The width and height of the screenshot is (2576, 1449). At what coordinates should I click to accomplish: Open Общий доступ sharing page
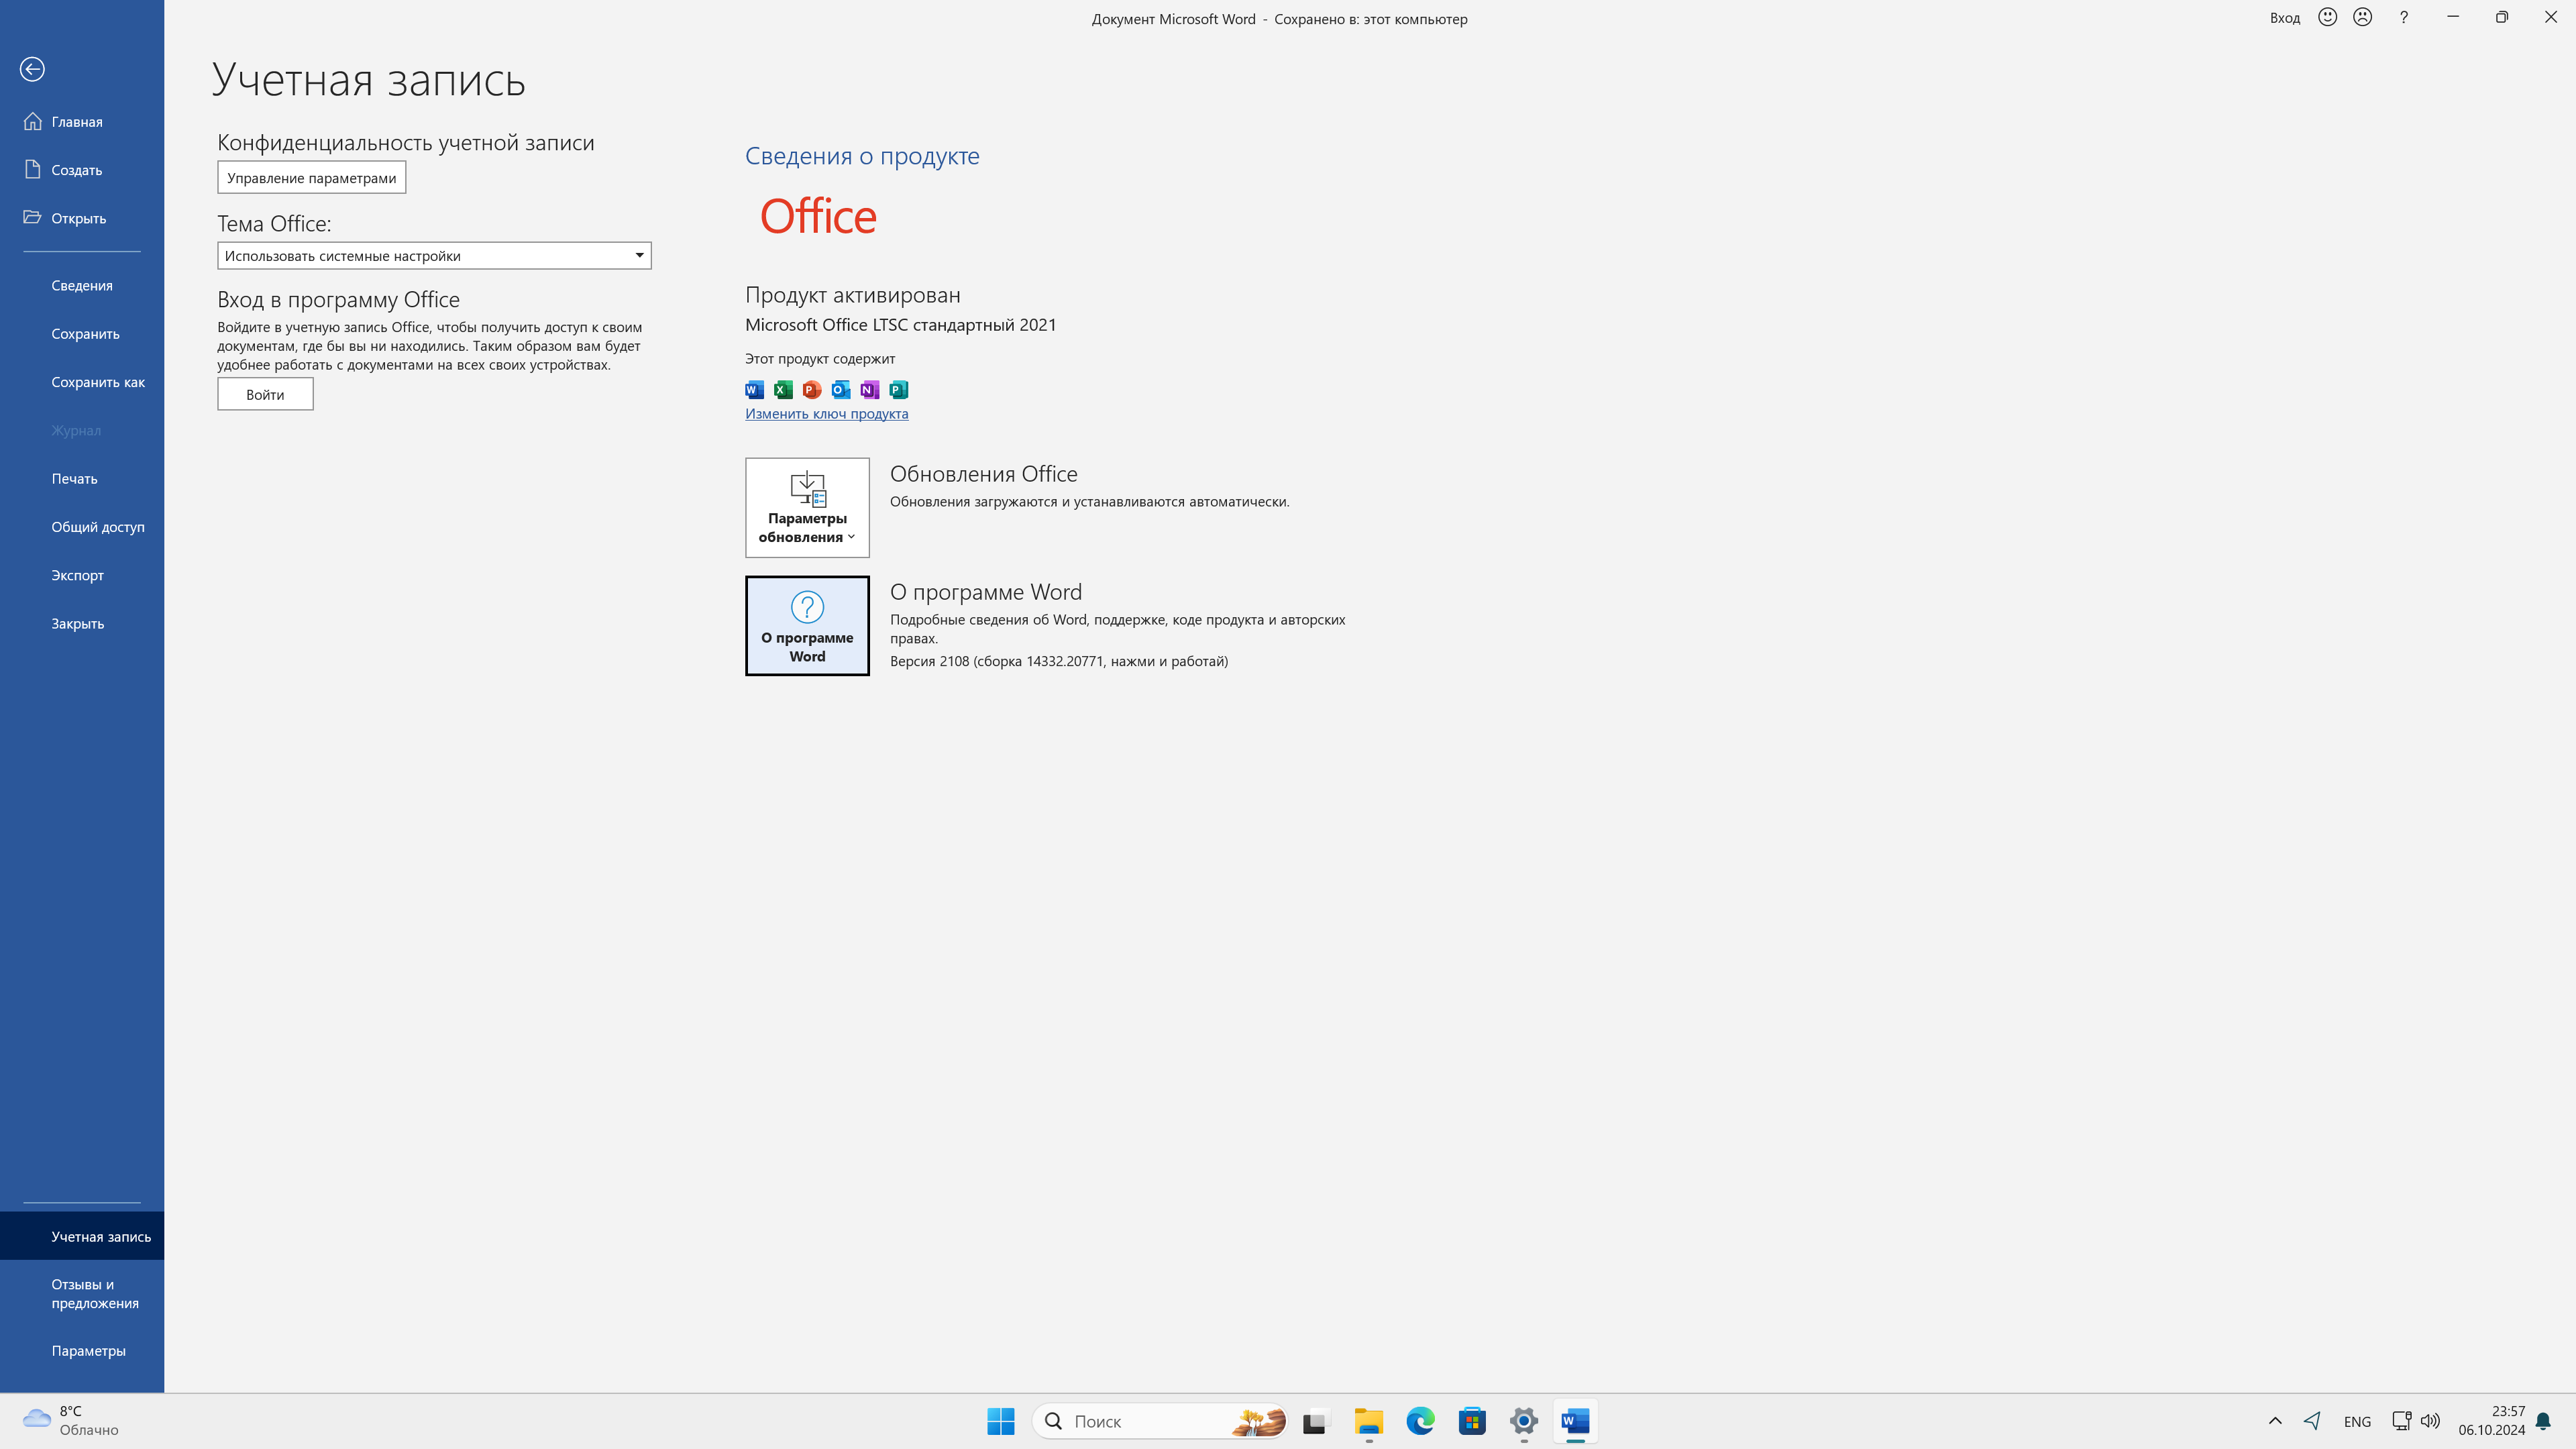point(82,527)
